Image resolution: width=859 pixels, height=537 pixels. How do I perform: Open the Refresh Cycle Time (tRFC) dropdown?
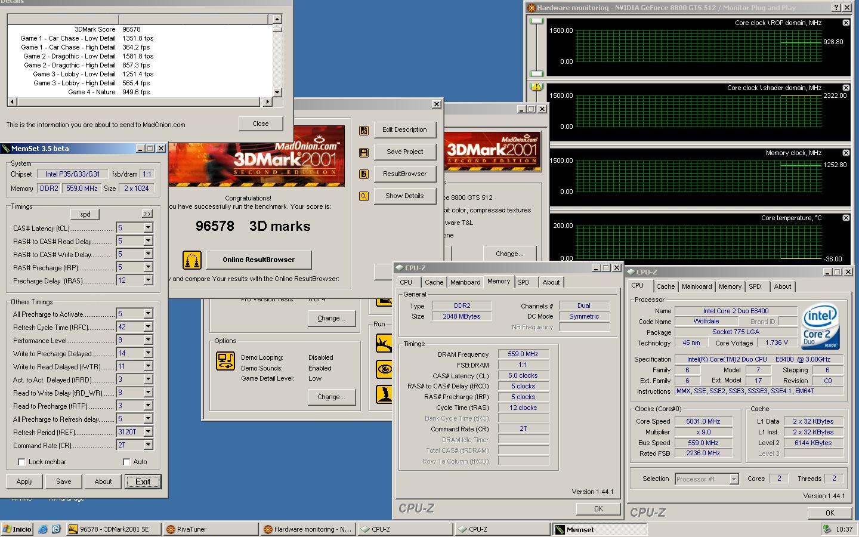pyautogui.click(x=148, y=326)
